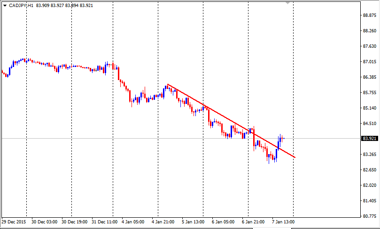
Task: Click the 88.260 price axis label
Action: pos(370,31)
